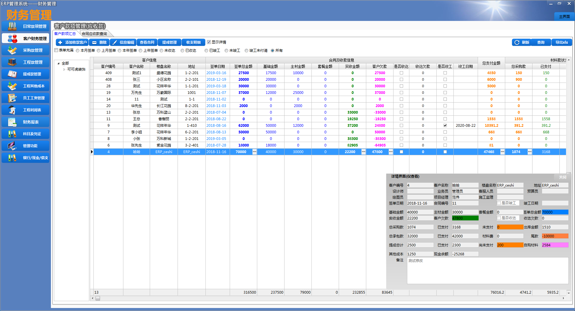Click 主界面 button

click(564, 16)
